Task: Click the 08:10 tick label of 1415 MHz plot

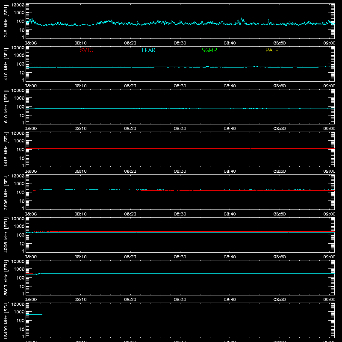Action: (80, 171)
